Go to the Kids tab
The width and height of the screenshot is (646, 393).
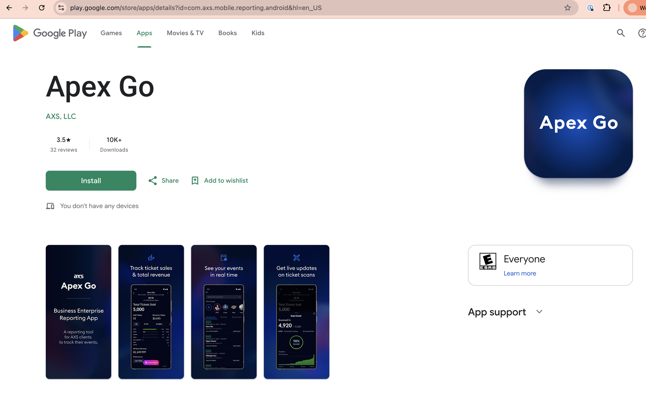click(x=258, y=33)
